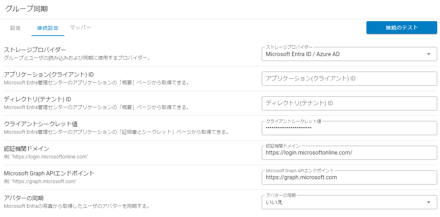Switch to the マッパー tab
The height and width of the screenshot is (217, 440).
(x=81, y=28)
